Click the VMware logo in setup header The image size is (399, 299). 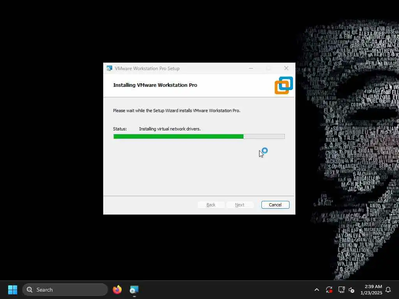pos(284,85)
